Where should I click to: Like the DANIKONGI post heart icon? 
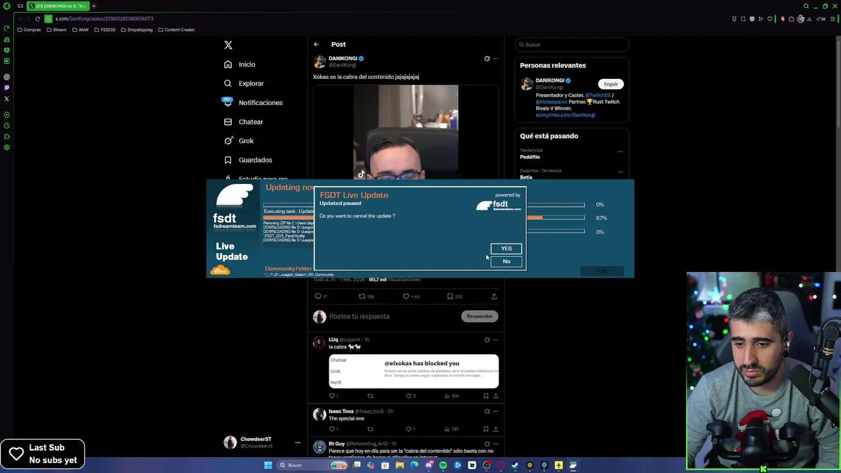tap(406, 296)
